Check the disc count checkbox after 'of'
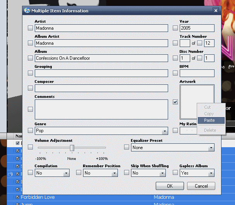The width and height of the screenshot is (235, 205). [199, 58]
